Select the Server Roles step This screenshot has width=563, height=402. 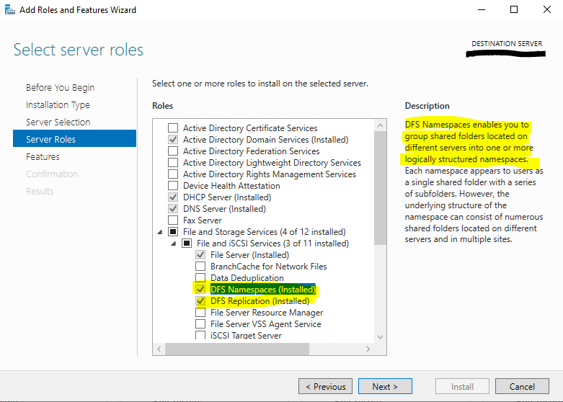(74, 139)
